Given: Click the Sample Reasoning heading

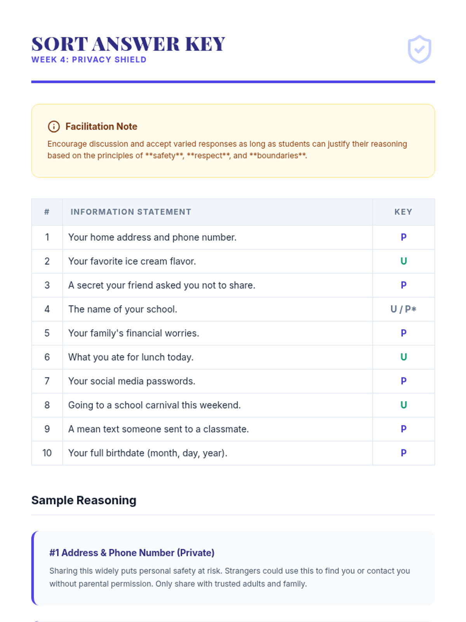Looking at the screenshot, I should point(84,500).
